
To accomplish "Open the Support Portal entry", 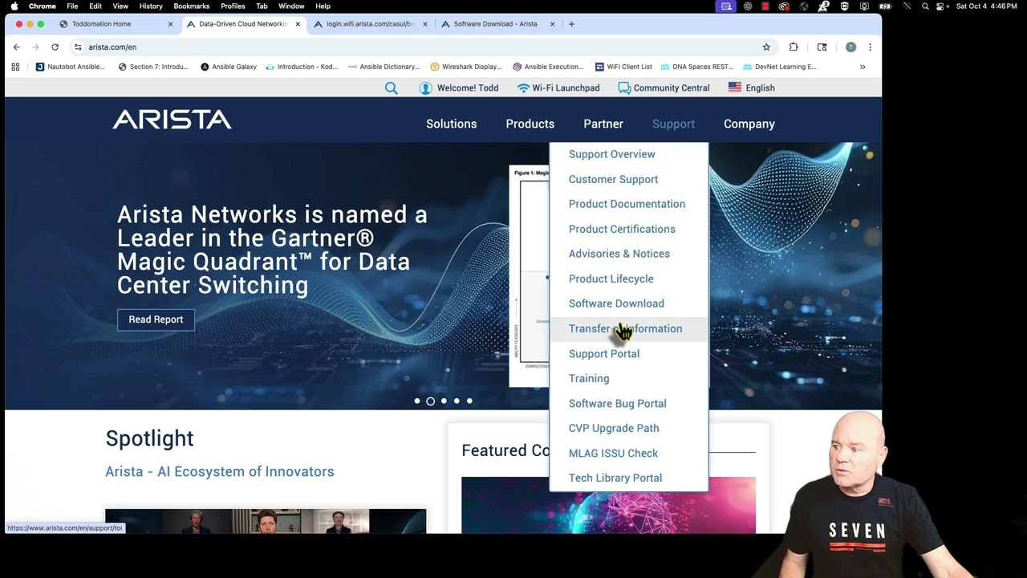I will pyautogui.click(x=604, y=353).
